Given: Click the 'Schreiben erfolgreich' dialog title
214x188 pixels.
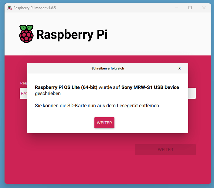Looking at the screenshot, I should (x=108, y=68).
